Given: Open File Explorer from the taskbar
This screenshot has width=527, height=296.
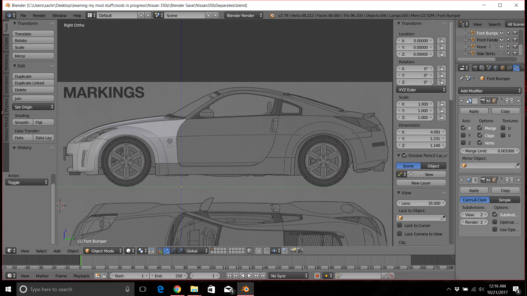Looking at the screenshot, I should (x=194, y=289).
